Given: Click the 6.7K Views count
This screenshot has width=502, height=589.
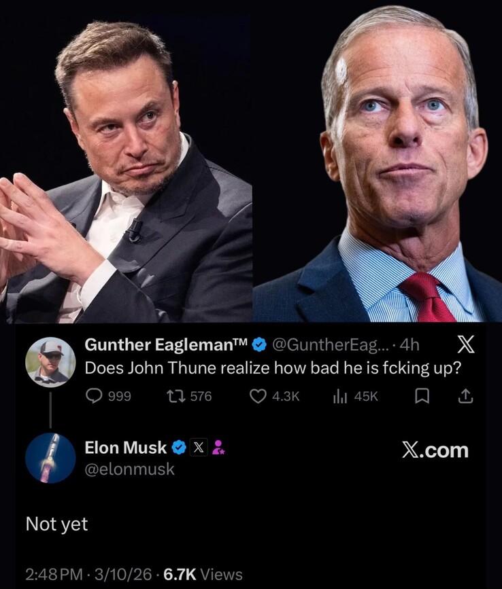Looking at the screenshot, I should click(203, 574).
